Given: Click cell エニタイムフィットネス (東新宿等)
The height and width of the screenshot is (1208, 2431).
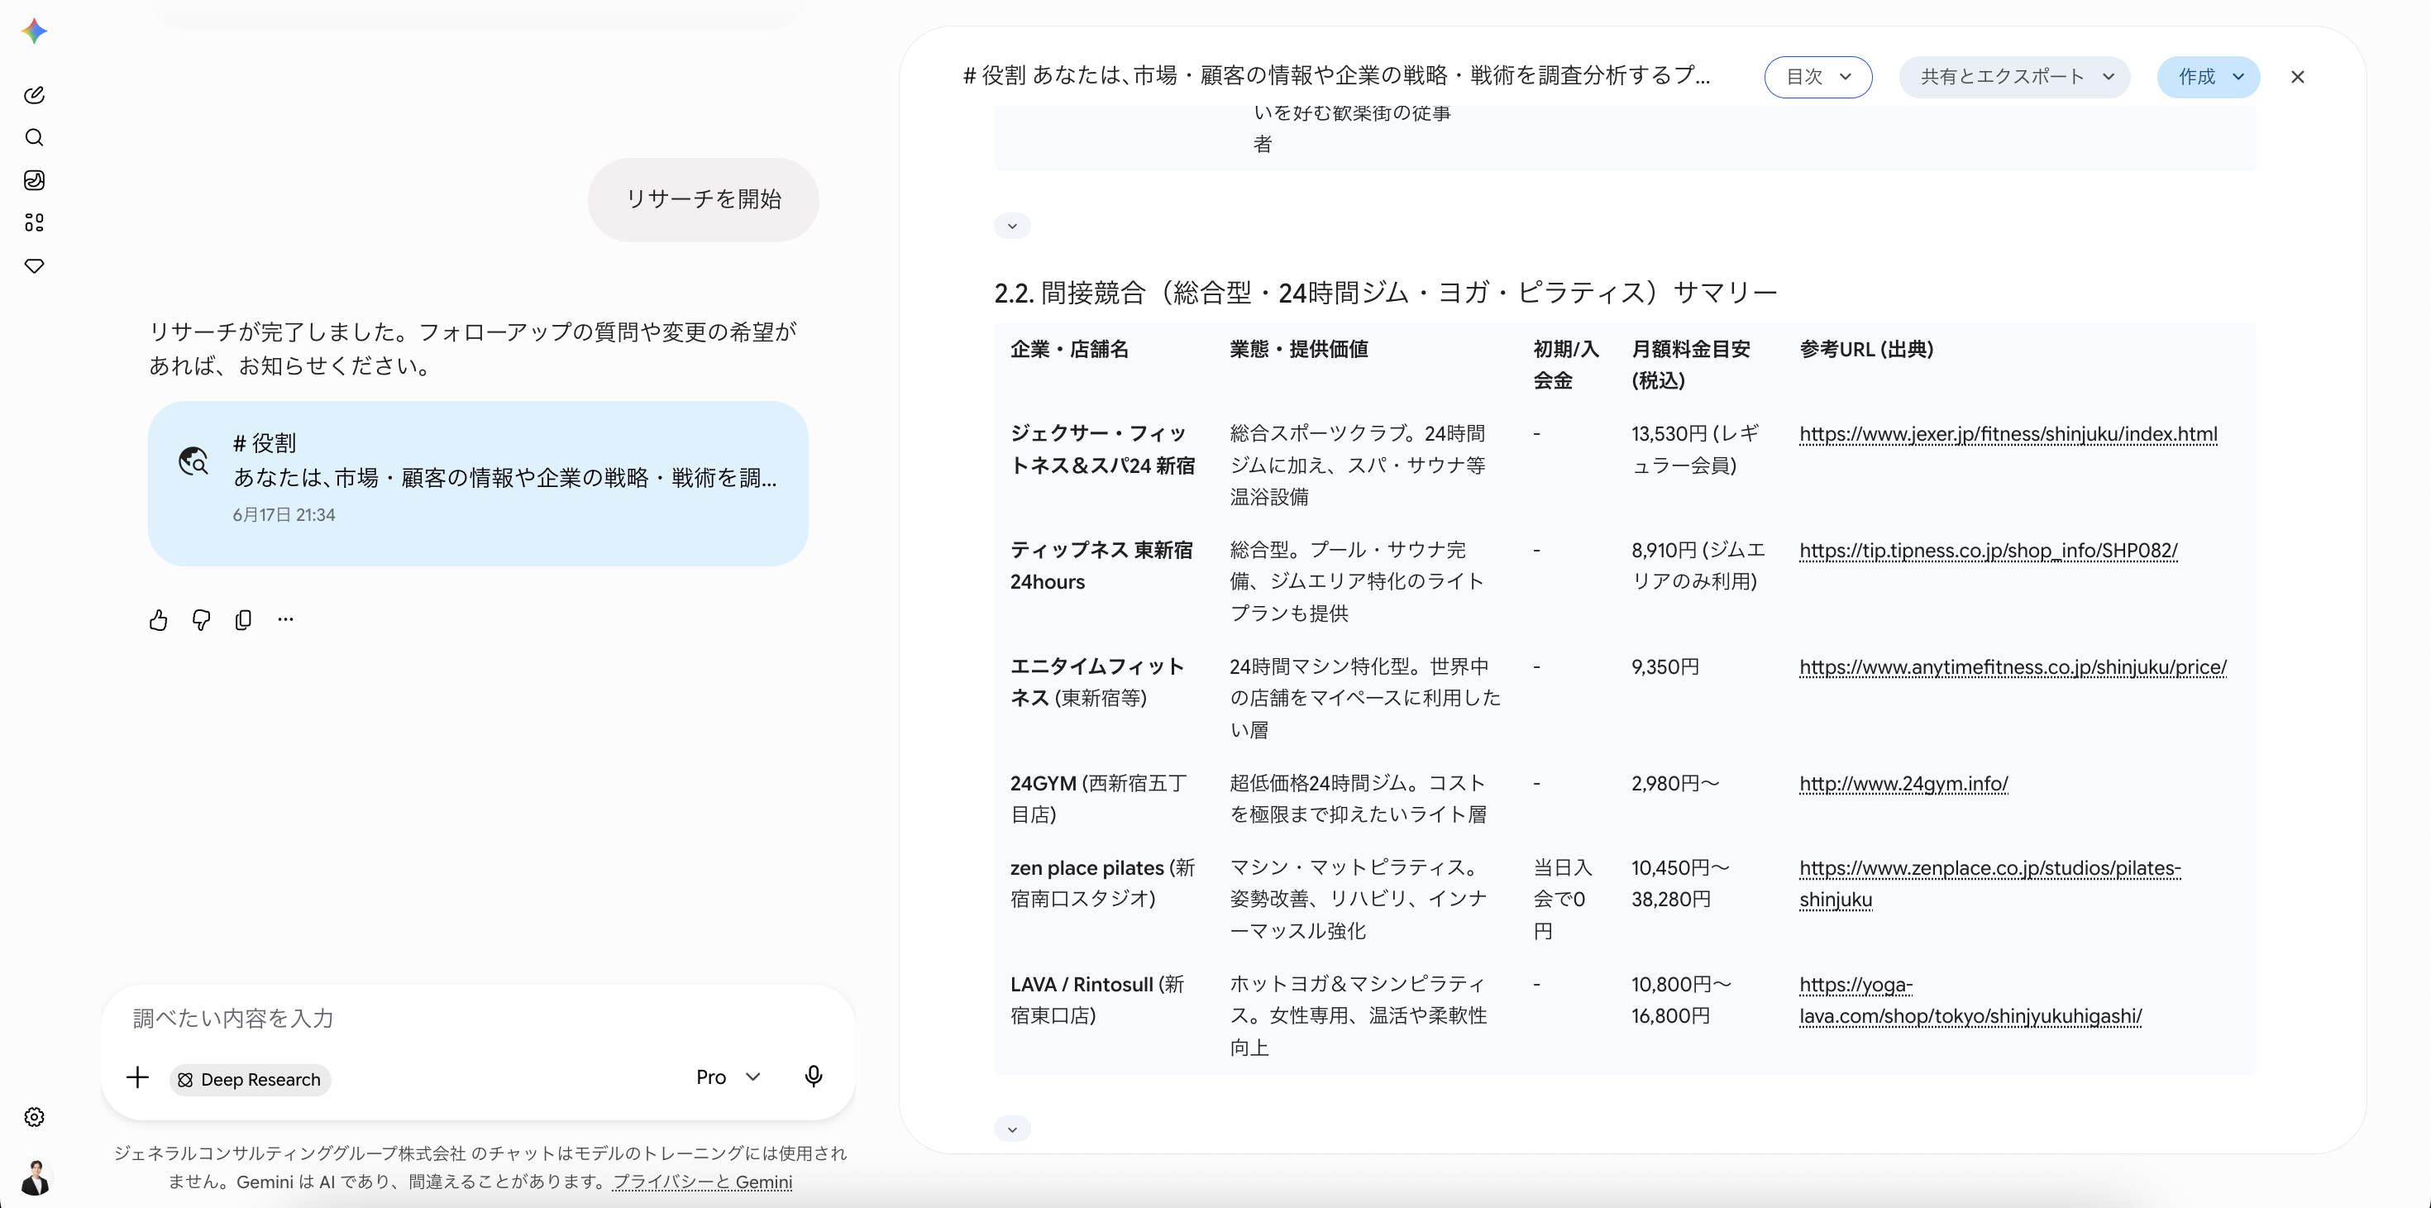Looking at the screenshot, I should (x=1097, y=682).
